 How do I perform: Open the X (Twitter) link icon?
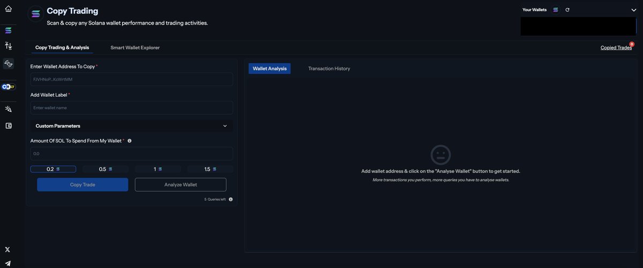[8, 250]
